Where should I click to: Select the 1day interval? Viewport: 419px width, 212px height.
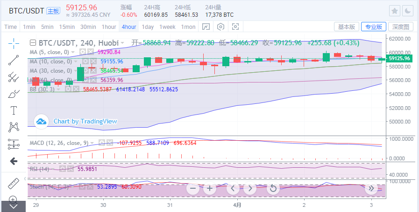148,27
